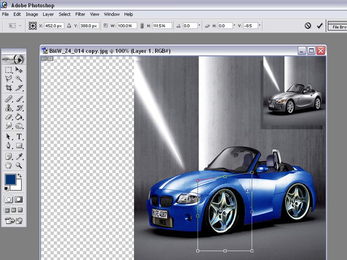Select the Zoom tool
This screenshot has width=347, height=260.
point(19,165)
